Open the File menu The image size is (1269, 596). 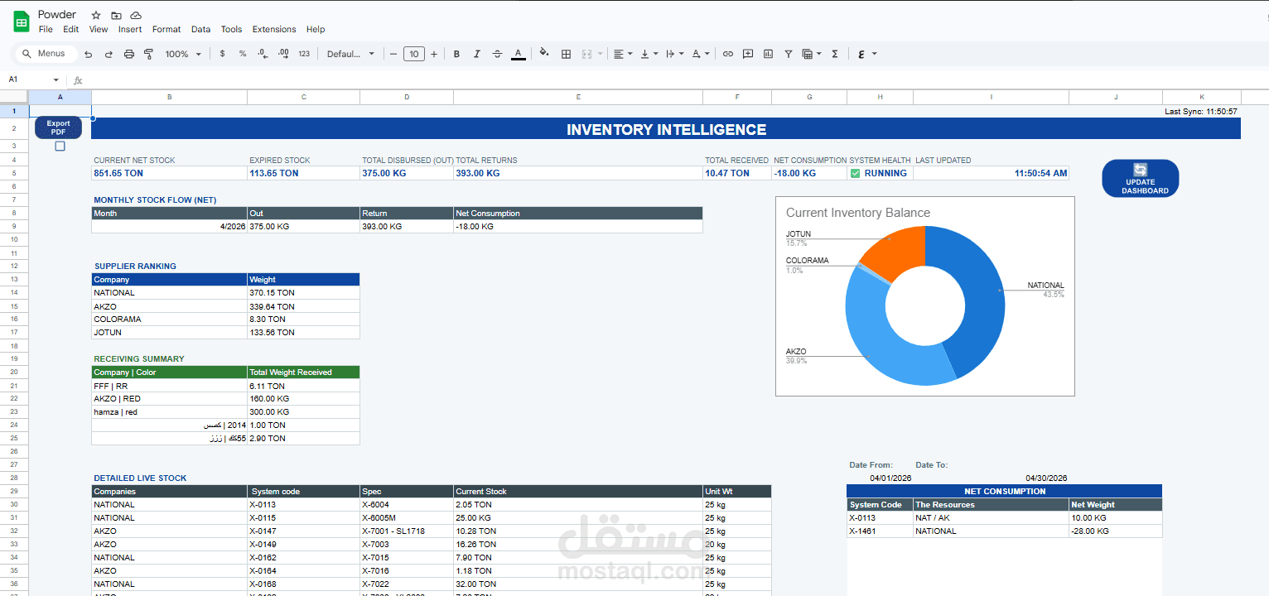click(46, 29)
